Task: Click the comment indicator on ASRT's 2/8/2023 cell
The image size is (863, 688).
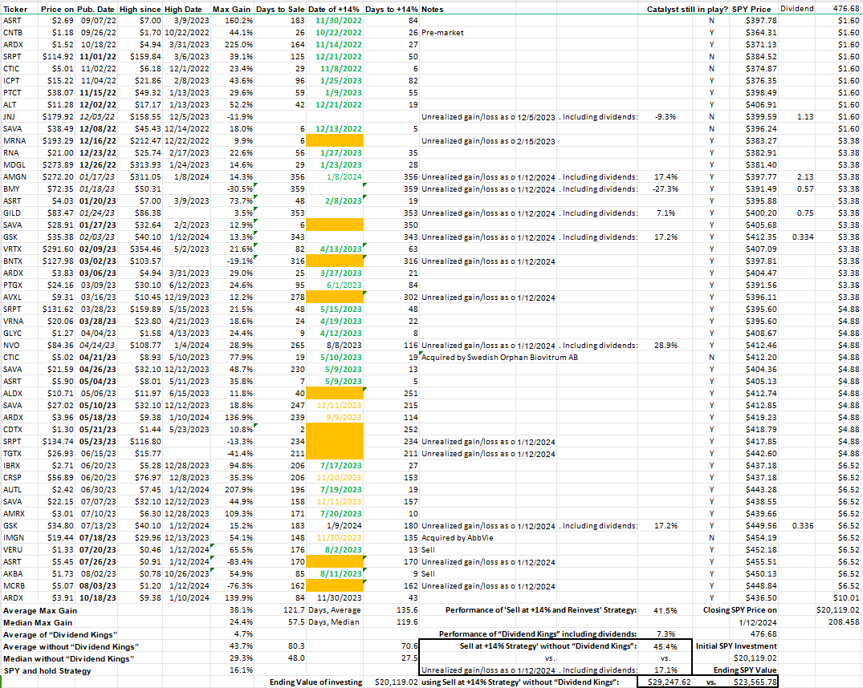Action: point(364,196)
